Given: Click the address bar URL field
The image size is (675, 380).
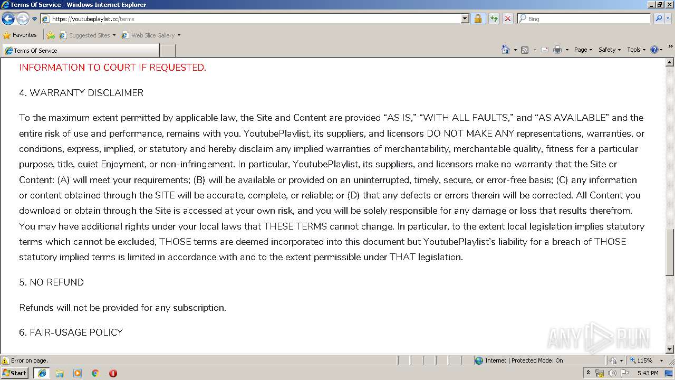Looking at the screenshot, I should coord(250,18).
